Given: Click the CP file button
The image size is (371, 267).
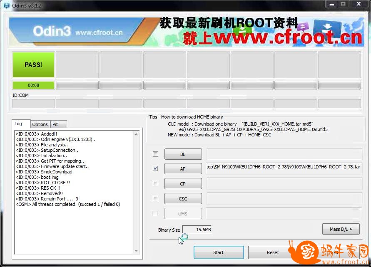Looking at the screenshot, I should coord(183,183).
